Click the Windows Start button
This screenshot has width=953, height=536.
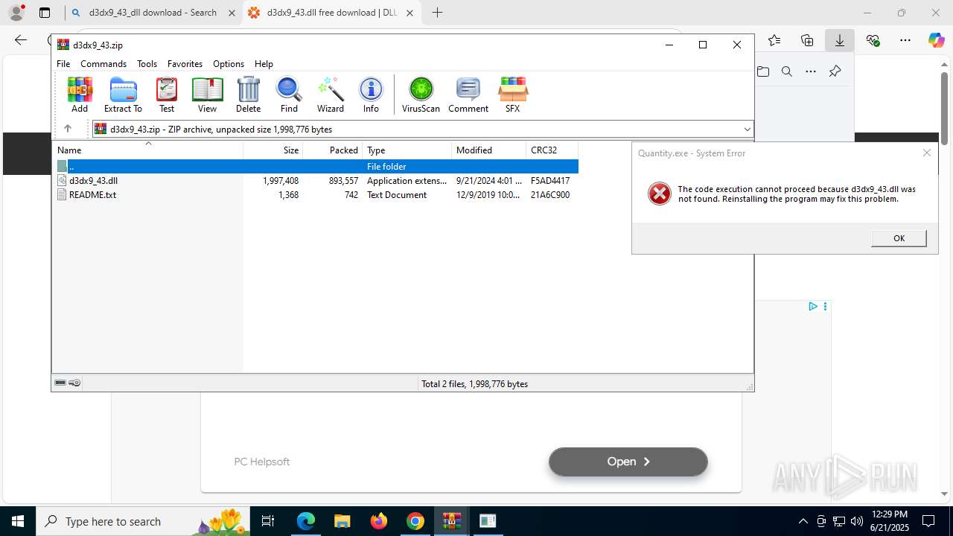(17, 521)
